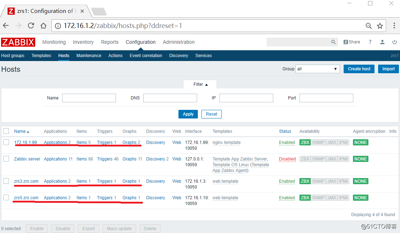Open the help question mark icon

(x=370, y=42)
